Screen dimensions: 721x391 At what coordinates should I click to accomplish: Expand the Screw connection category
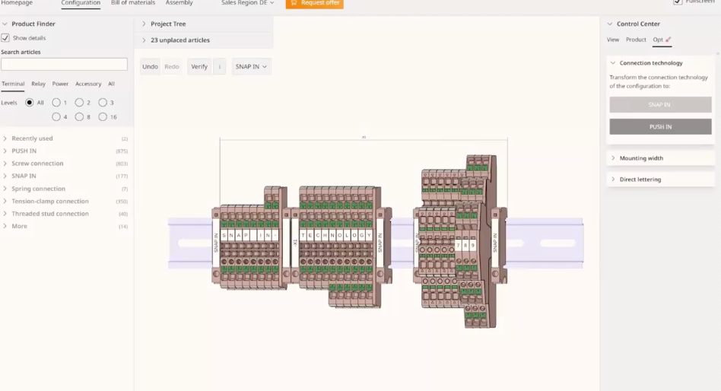(x=5, y=164)
